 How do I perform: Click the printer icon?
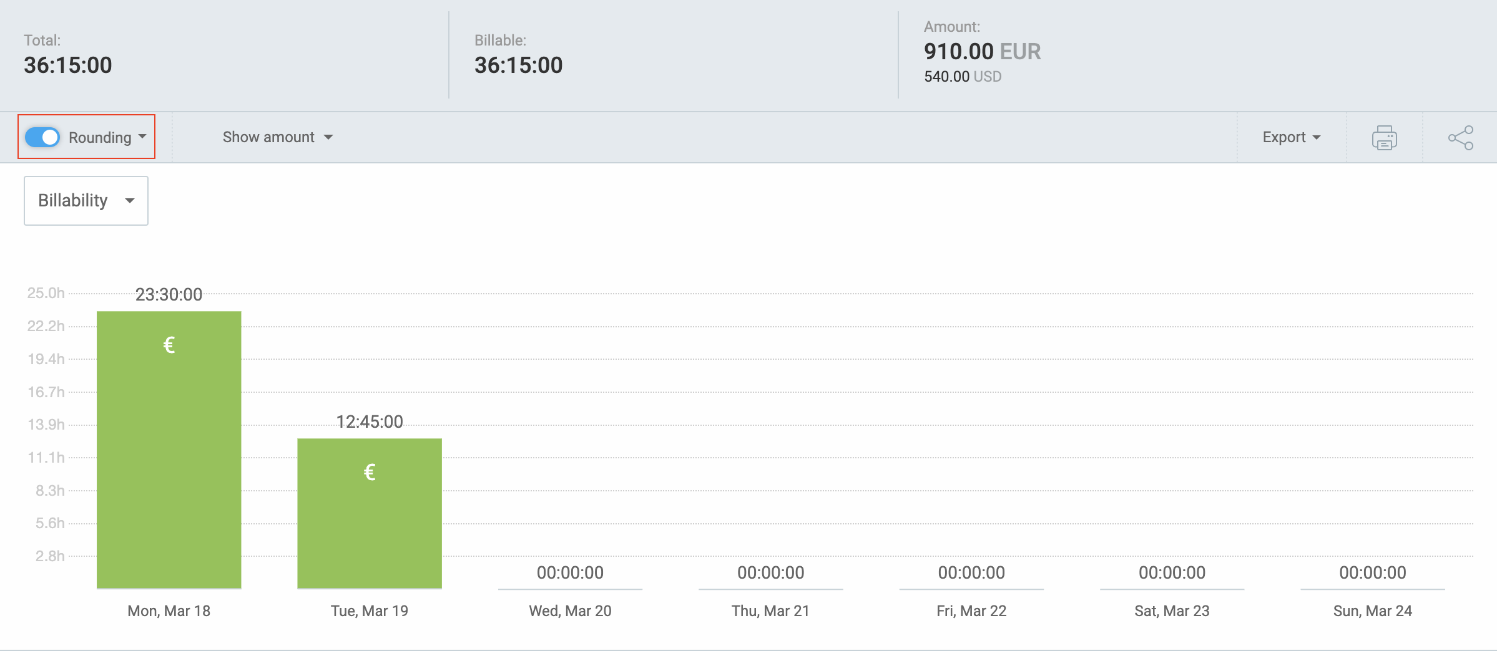click(1384, 138)
